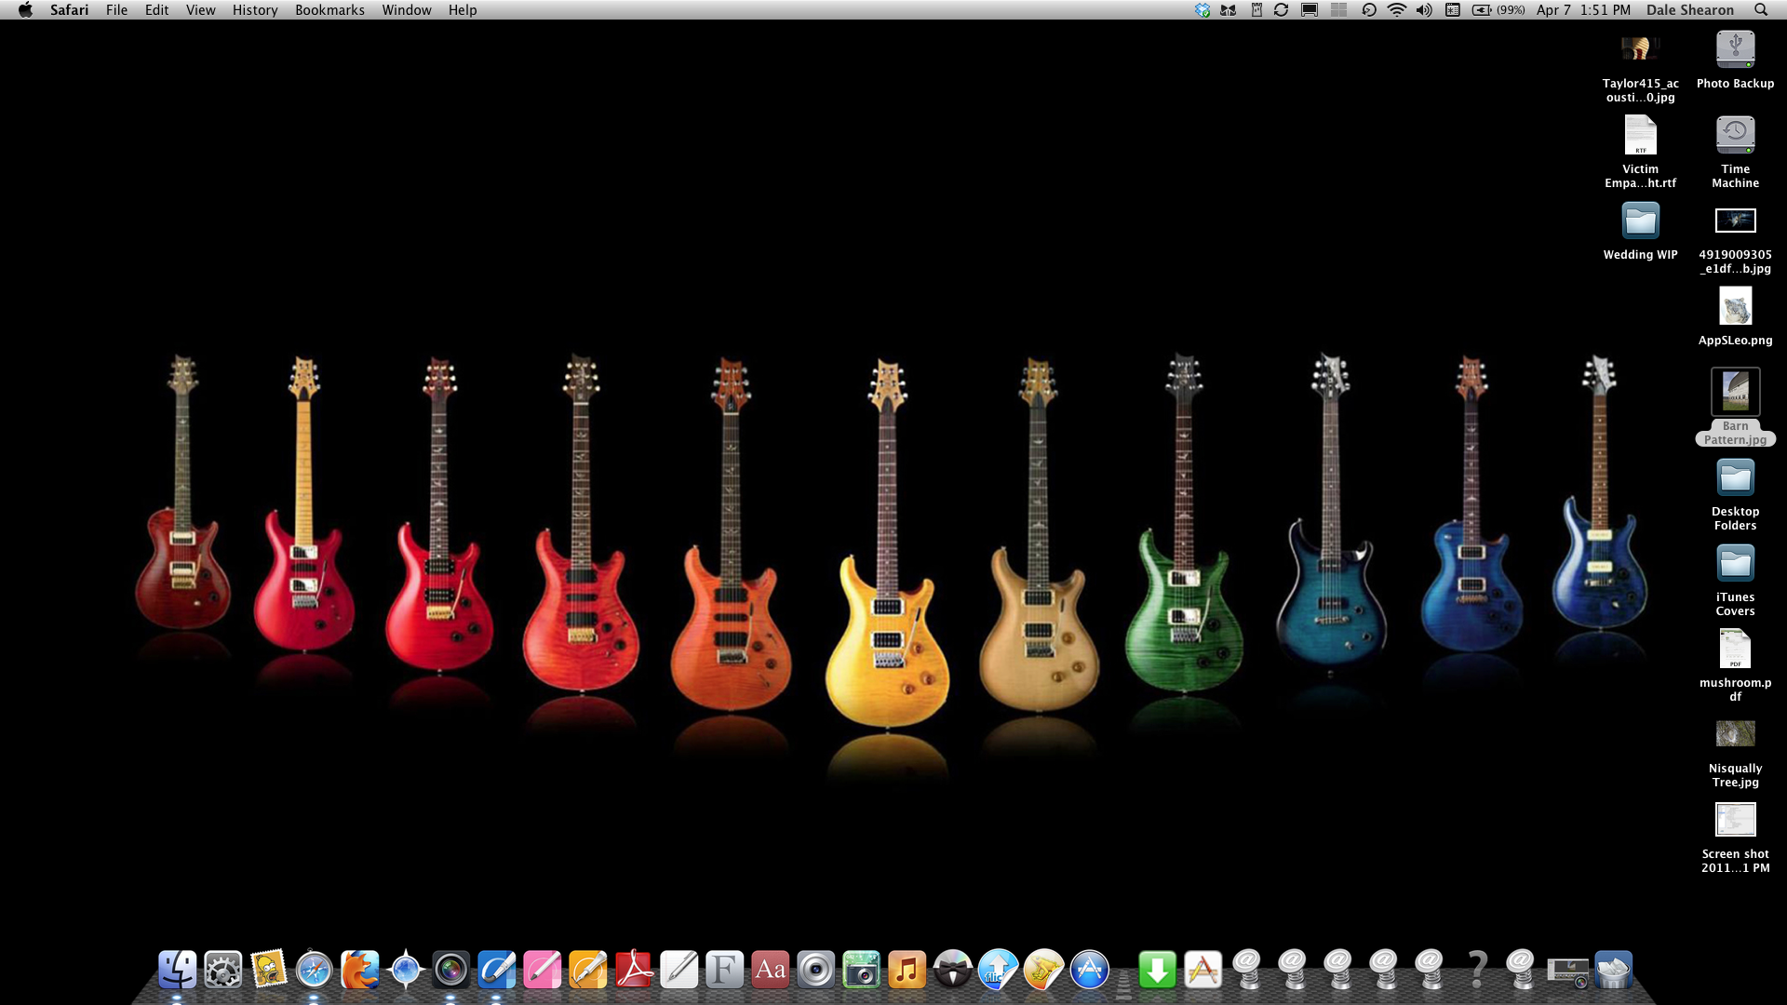1787x1005 pixels.
Task: Launch System Preferences gear in Dock
Action: pos(222,970)
